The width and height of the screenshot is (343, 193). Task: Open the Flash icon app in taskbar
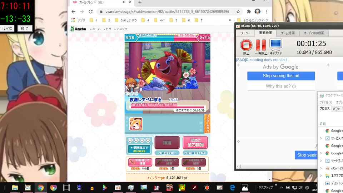(x=194, y=188)
